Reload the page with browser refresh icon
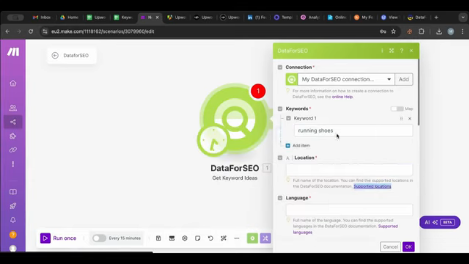This screenshot has height=264, width=469. coord(31,31)
